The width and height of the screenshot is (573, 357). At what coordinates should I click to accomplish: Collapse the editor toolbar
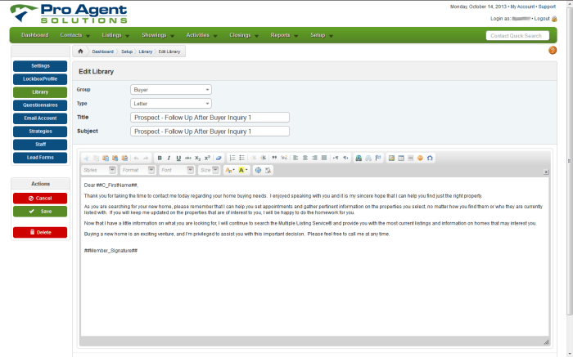(x=546, y=172)
